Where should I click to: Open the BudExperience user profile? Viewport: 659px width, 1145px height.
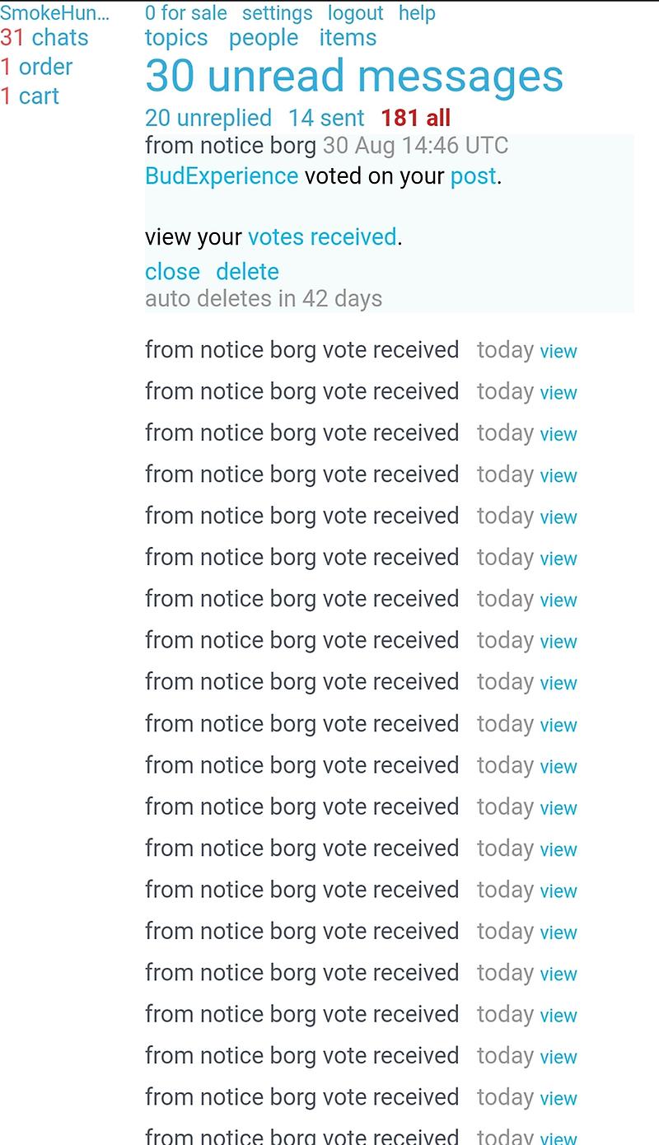(x=221, y=175)
